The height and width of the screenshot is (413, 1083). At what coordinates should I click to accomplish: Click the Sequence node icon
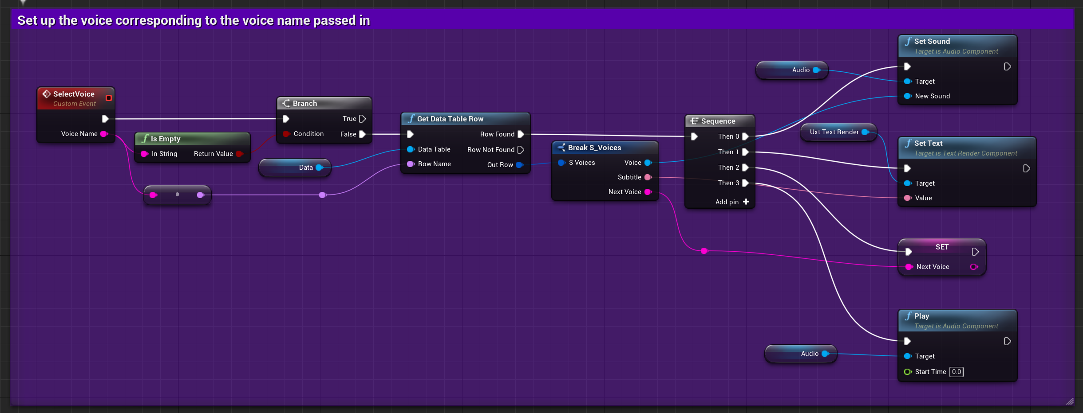(x=694, y=121)
